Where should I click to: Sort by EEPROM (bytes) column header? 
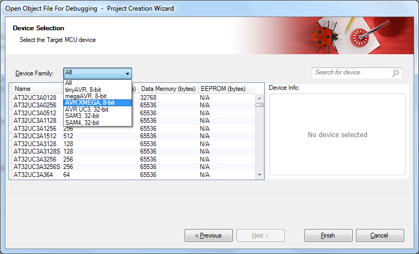point(223,89)
